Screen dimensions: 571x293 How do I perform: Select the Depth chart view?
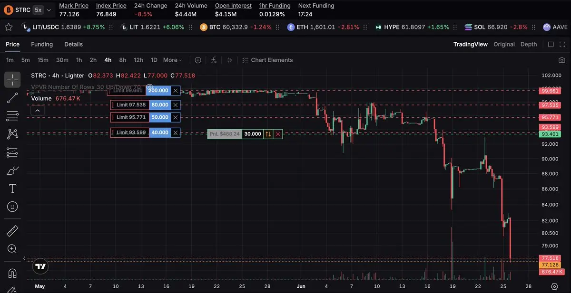pyautogui.click(x=529, y=44)
